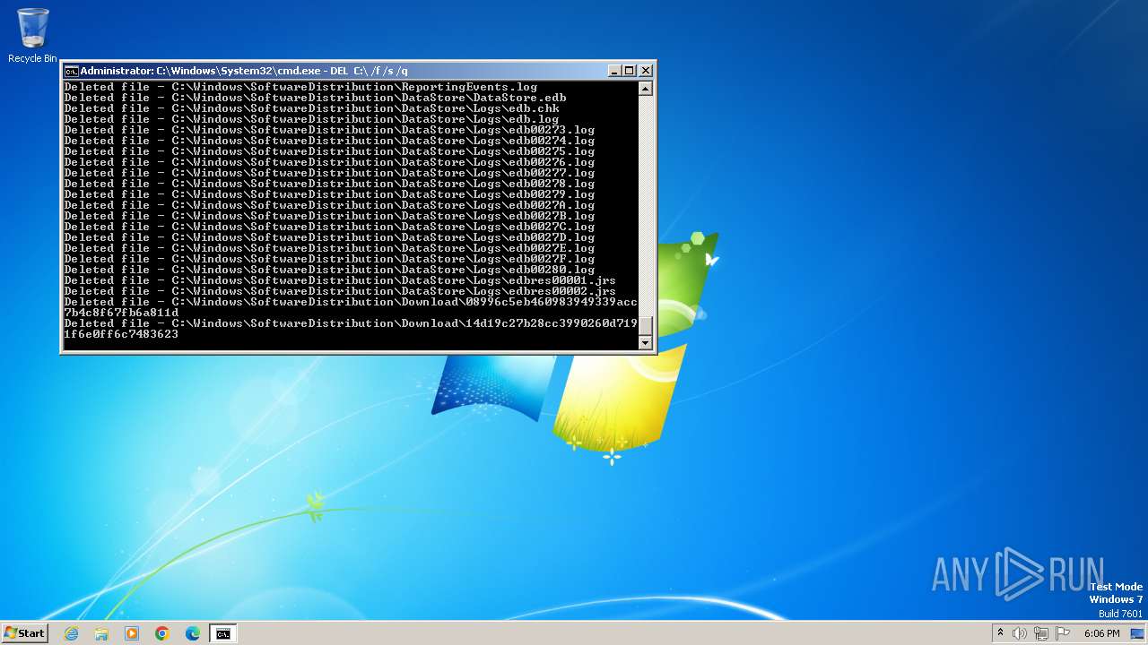Click the cmd scrollbar up arrow
This screenshot has width=1148, height=645.
tap(645, 89)
